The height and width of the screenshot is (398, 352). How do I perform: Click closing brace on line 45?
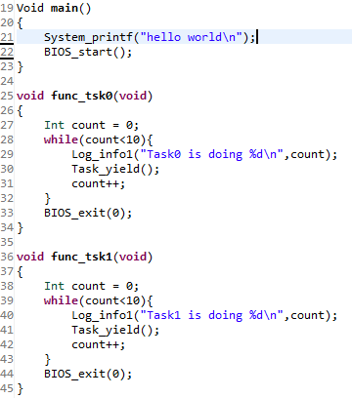click(x=21, y=388)
